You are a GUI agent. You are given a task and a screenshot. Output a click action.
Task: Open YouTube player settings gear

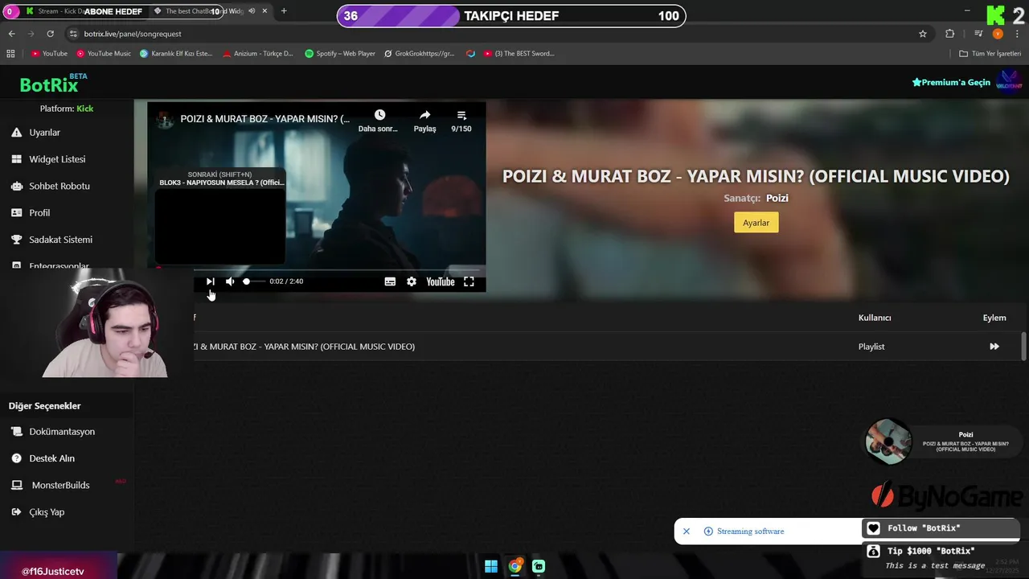tap(412, 281)
